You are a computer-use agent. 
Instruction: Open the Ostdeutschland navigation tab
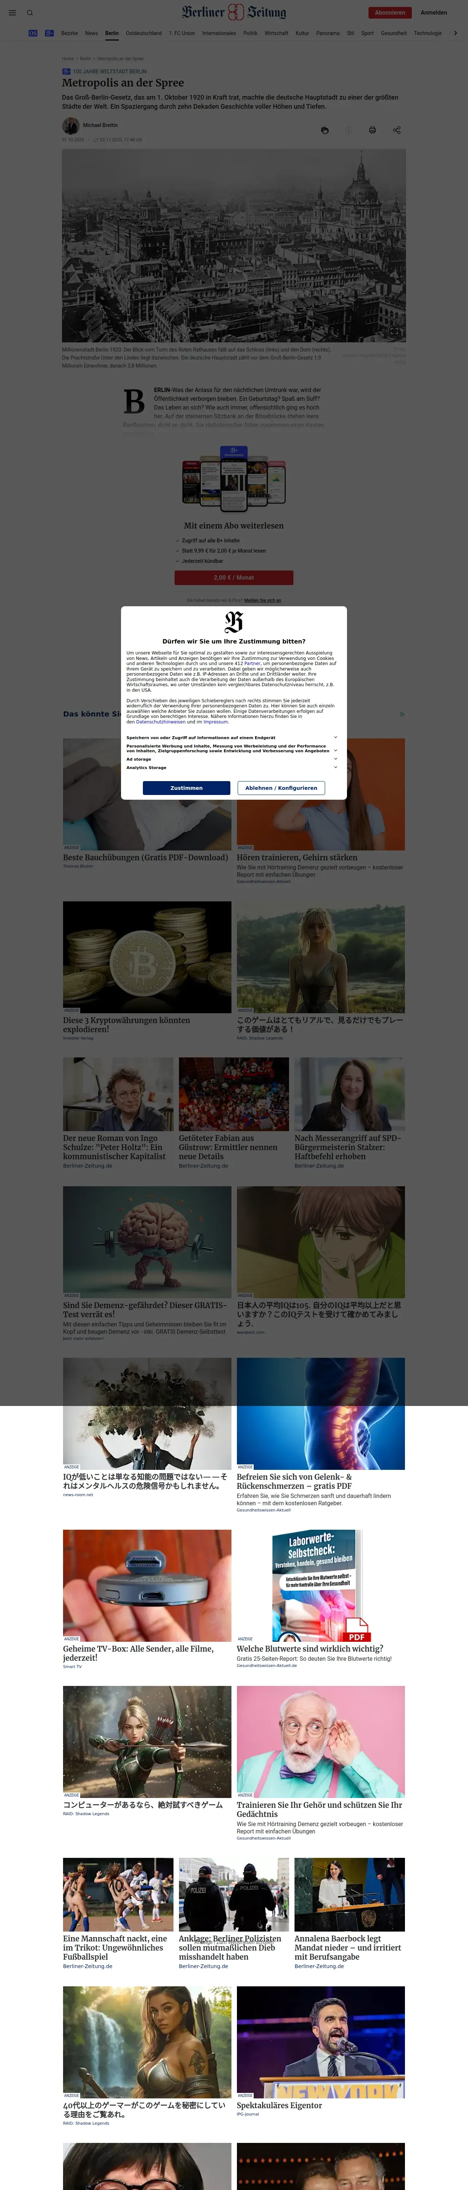click(144, 33)
